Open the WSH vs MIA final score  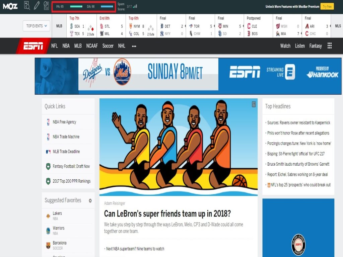287,26
